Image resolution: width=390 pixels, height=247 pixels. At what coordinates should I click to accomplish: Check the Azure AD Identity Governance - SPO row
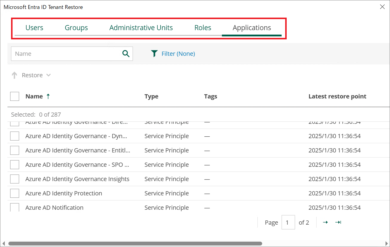coord(15,165)
